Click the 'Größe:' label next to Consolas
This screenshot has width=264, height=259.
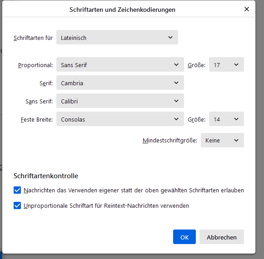[196, 120]
